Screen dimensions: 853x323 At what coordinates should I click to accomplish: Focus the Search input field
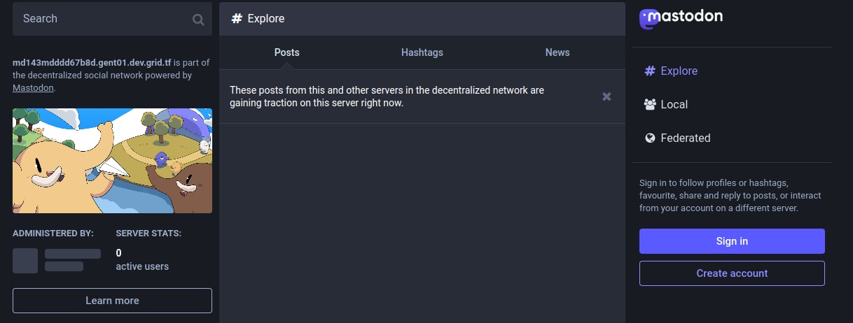pyautogui.click(x=112, y=19)
